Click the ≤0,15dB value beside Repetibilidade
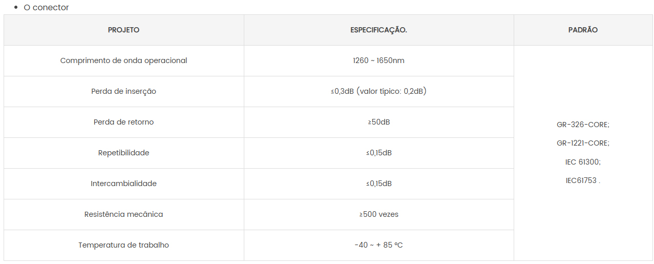Viewport: 654px width, 264px height. [x=378, y=153]
